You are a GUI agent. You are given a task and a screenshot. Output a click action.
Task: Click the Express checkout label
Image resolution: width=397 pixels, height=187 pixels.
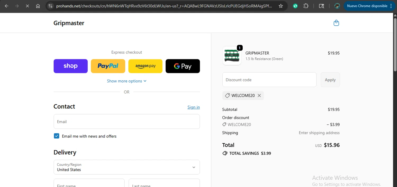[x=127, y=52]
